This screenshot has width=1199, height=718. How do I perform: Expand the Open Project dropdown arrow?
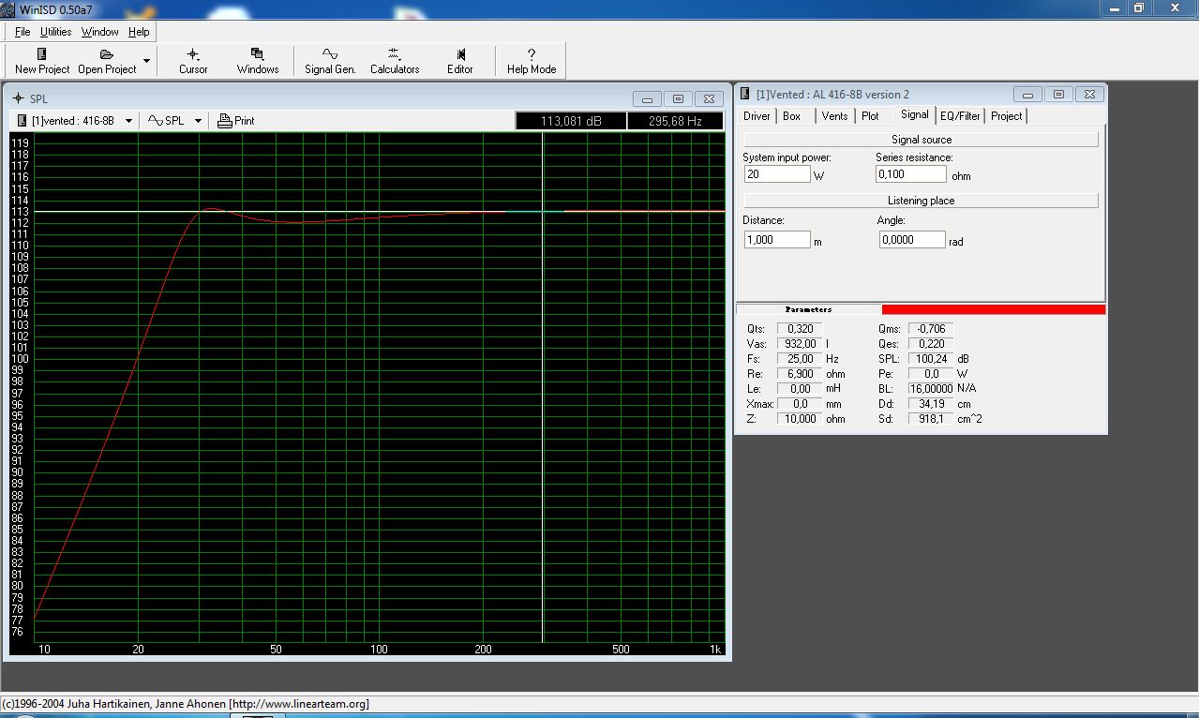click(146, 61)
